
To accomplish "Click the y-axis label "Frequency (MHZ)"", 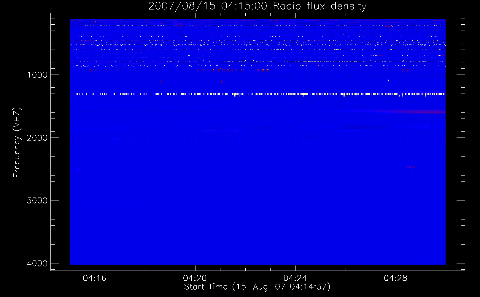I will (x=17, y=143).
